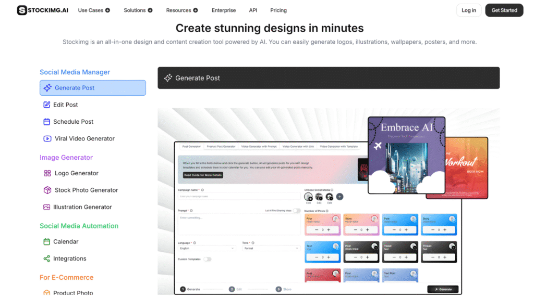534x297 pixels.
Task: Click the green Calendar icon under Social Media Automation
Action: pos(46,242)
